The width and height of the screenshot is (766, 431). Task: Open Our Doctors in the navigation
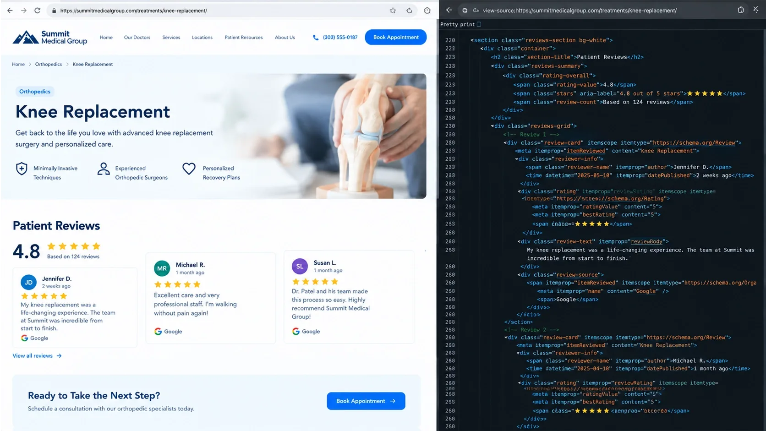tap(137, 38)
